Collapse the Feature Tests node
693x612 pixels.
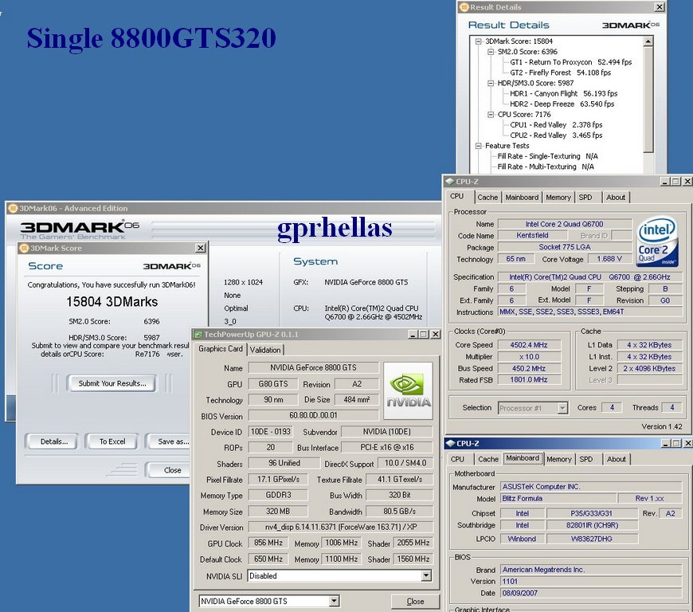[478, 146]
